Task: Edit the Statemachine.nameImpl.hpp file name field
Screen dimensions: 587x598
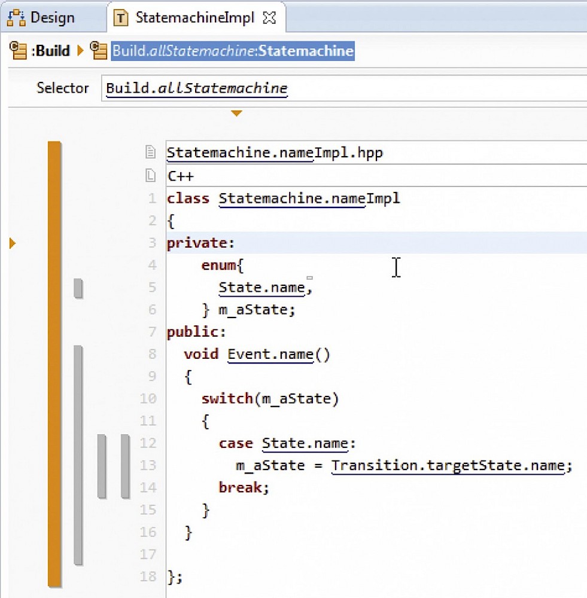Action: [x=376, y=152]
